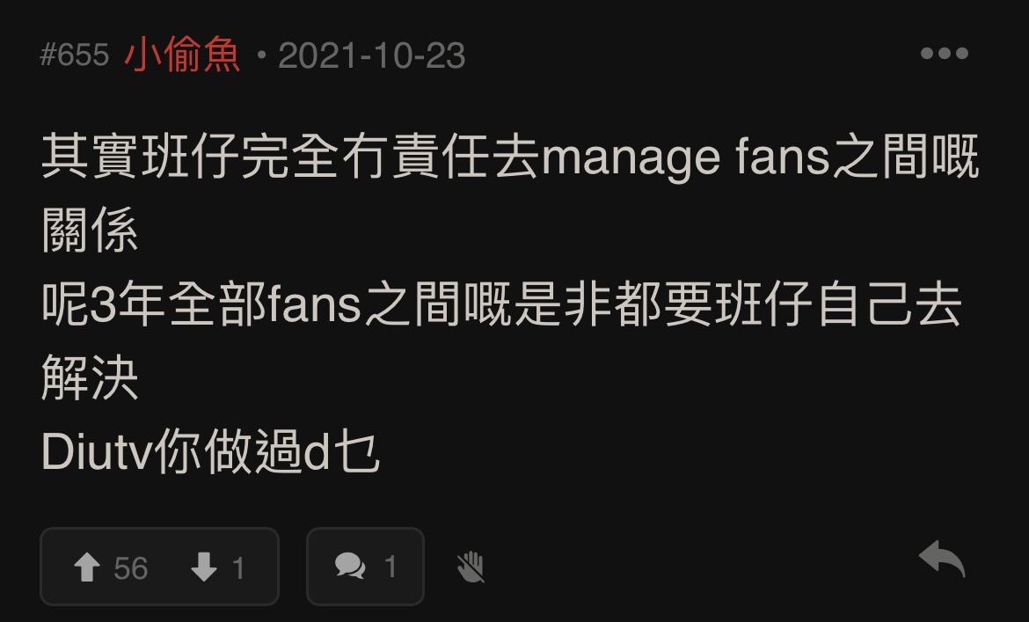
Task: Click the downvote count 1
Action: (x=239, y=568)
